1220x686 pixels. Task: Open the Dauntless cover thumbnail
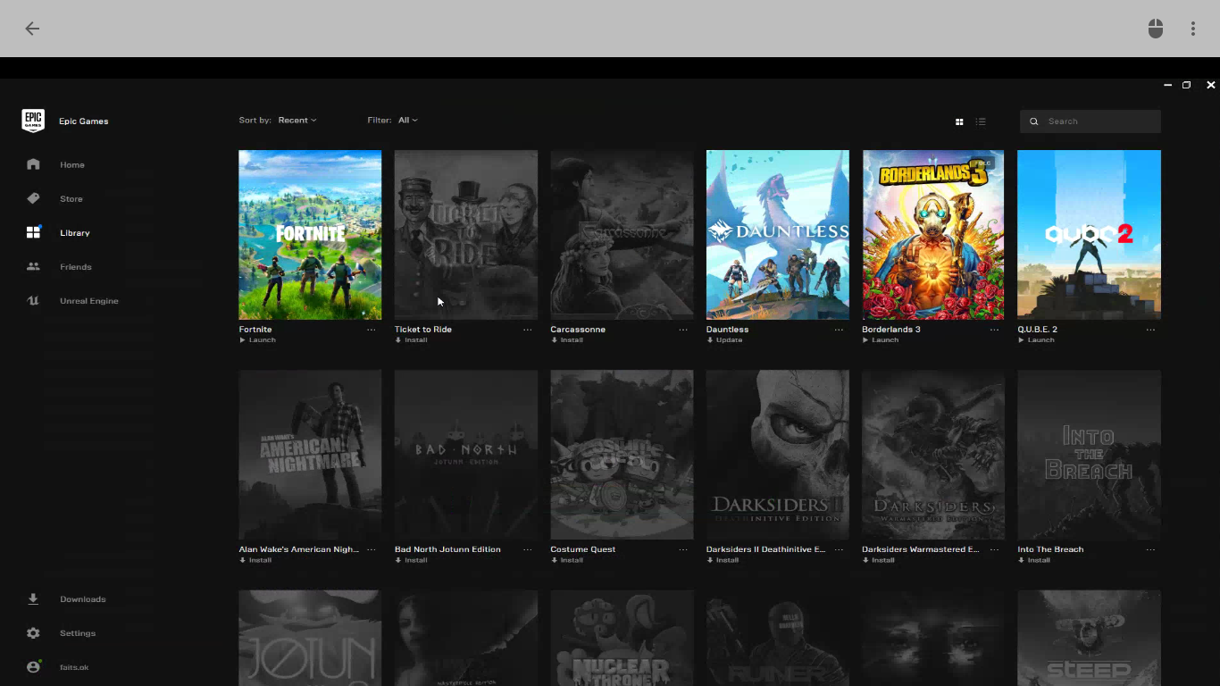click(x=778, y=235)
